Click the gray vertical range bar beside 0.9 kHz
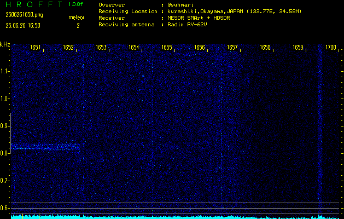 [11, 133]
